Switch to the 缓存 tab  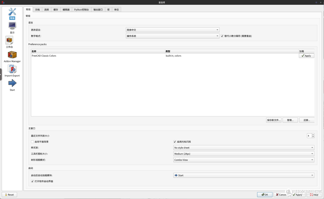coord(56,10)
